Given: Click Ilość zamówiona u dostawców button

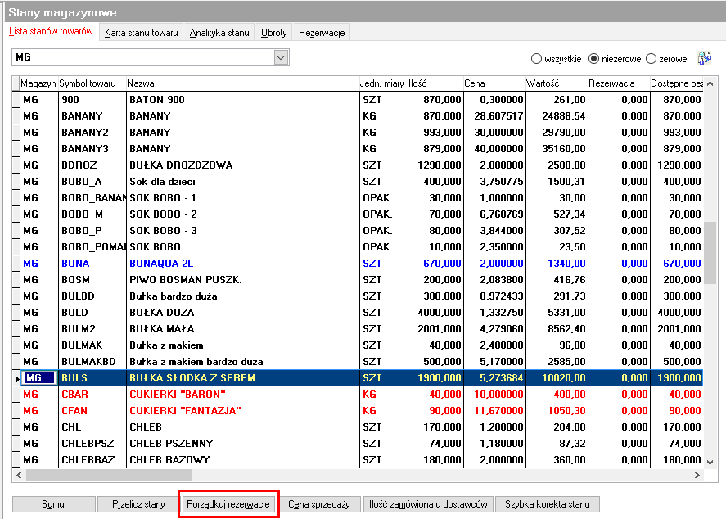Looking at the screenshot, I should point(428,504).
